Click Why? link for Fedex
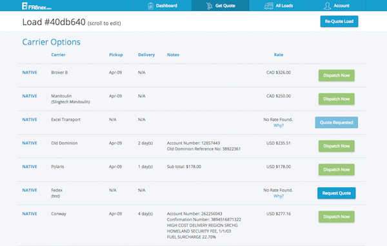The width and height of the screenshot is (387, 246). point(279,196)
